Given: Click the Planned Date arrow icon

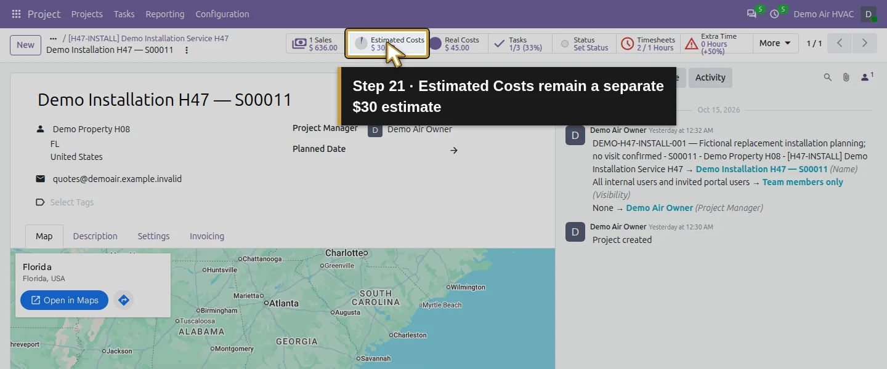Looking at the screenshot, I should click(x=454, y=150).
